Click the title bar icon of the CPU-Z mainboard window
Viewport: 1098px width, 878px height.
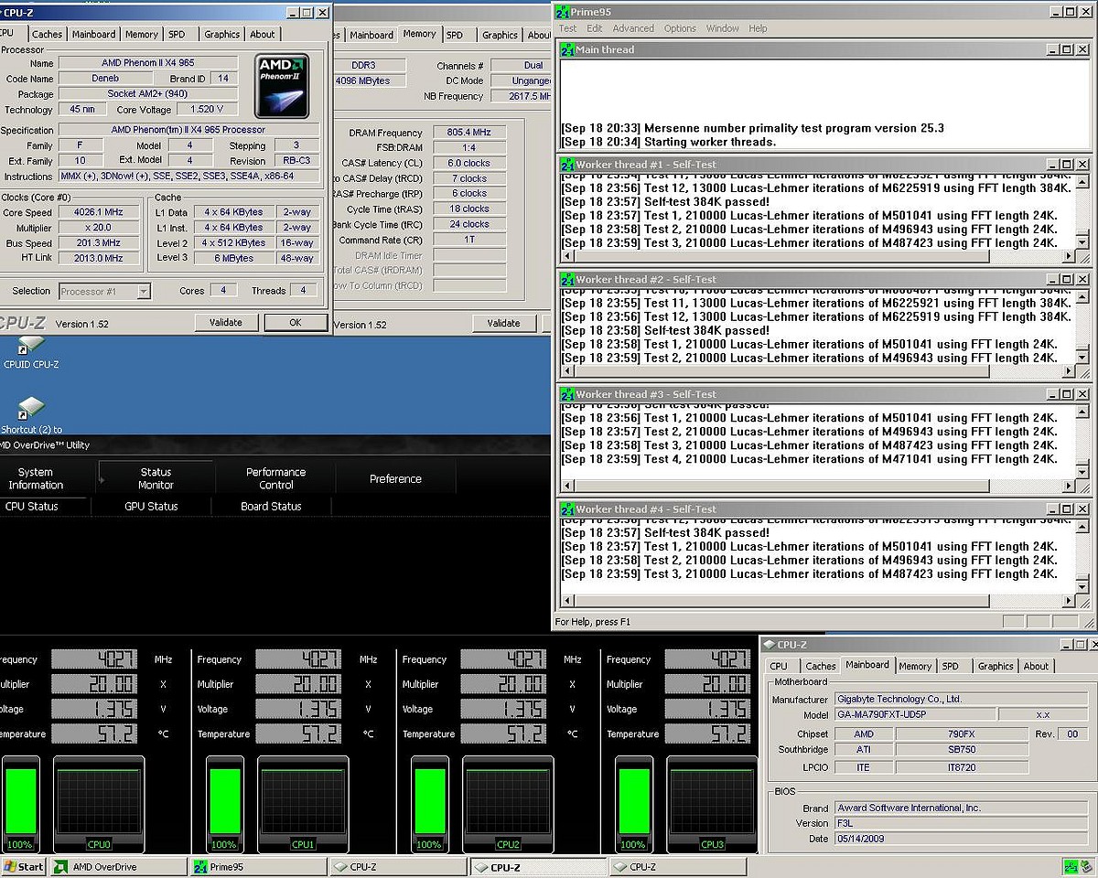tap(770, 645)
